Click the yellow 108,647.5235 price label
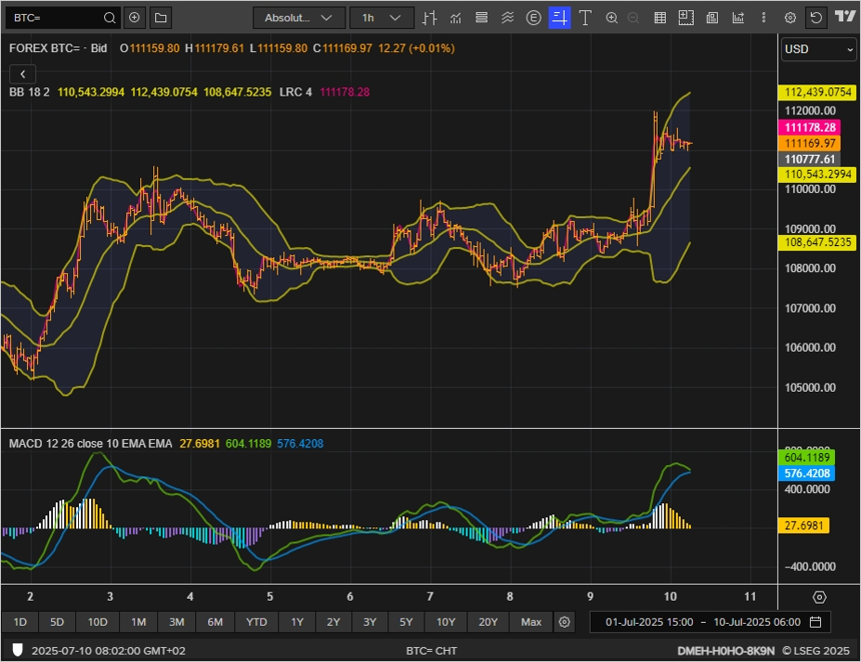 click(x=817, y=242)
